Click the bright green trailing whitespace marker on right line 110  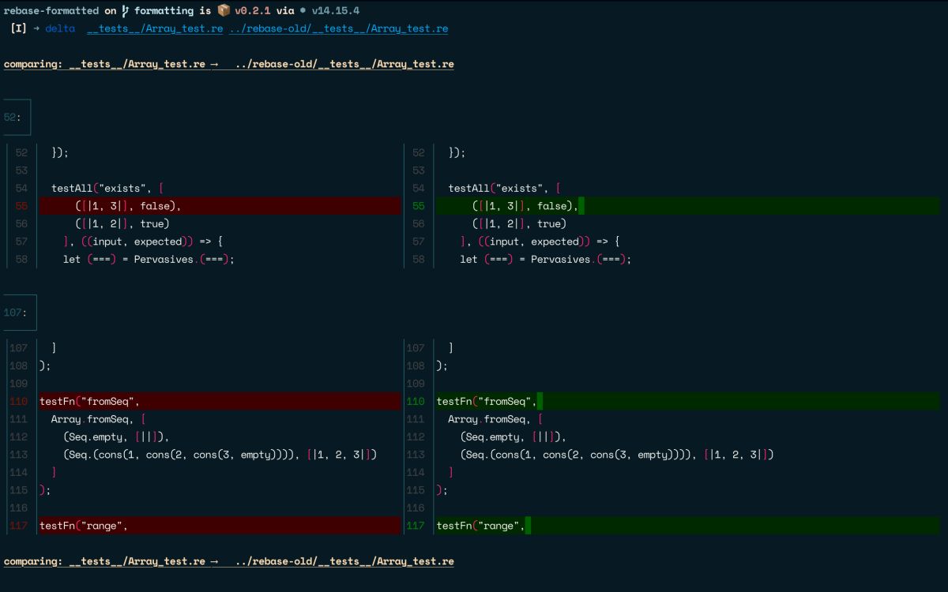point(540,401)
